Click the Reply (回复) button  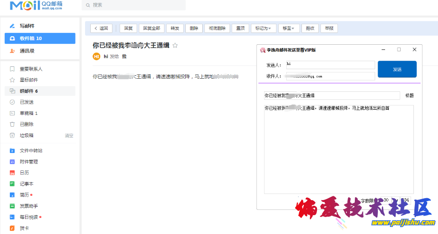[x=128, y=28]
